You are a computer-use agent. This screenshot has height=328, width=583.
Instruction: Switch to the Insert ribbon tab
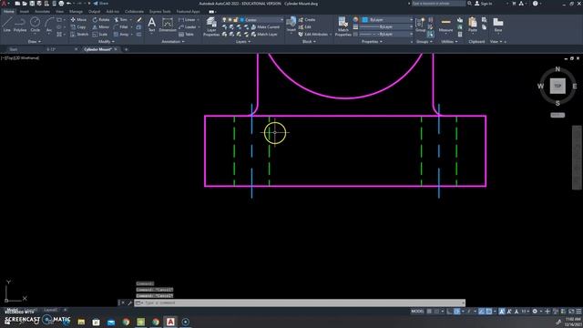[x=25, y=12]
